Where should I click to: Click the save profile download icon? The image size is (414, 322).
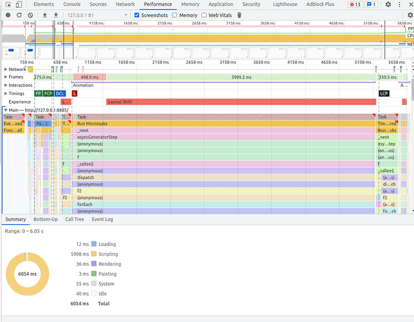[56, 15]
